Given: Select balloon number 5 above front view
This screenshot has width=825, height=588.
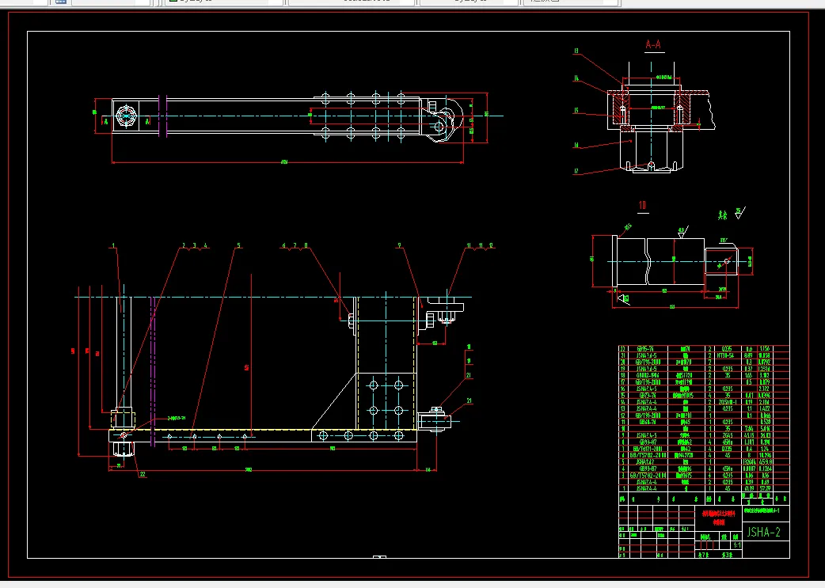Looking at the screenshot, I should point(238,245).
